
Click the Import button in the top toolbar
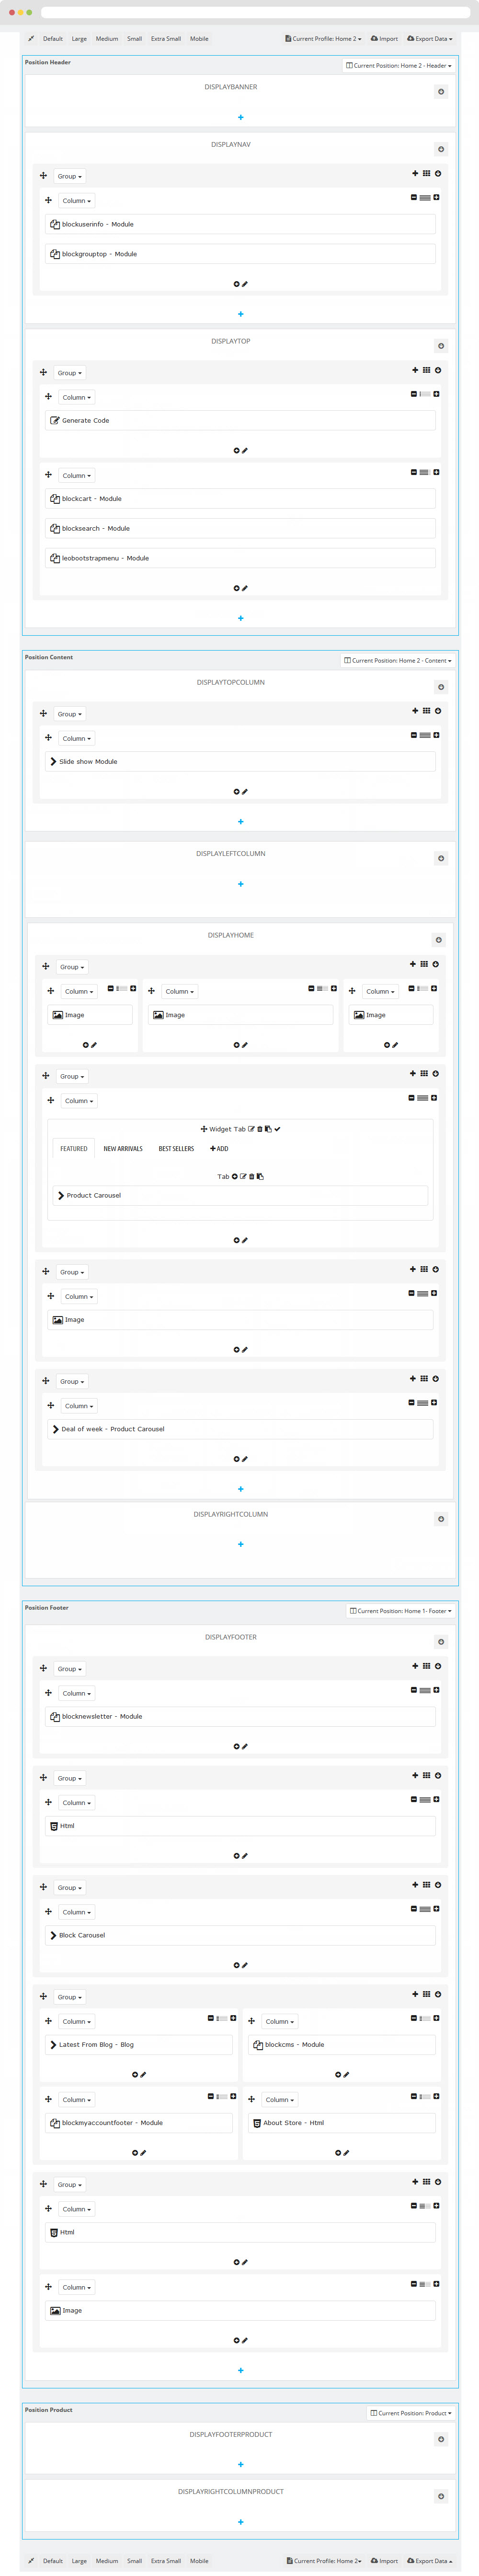pyautogui.click(x=384, y=39)
